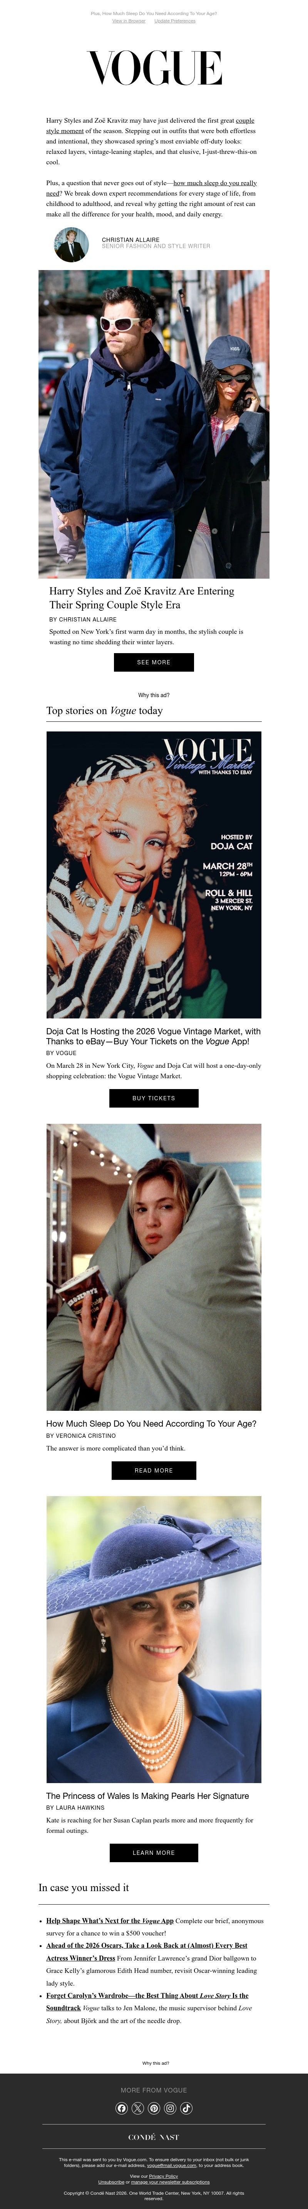Open Vogue's X (Twitter) icon

[x=138, y=2109]
